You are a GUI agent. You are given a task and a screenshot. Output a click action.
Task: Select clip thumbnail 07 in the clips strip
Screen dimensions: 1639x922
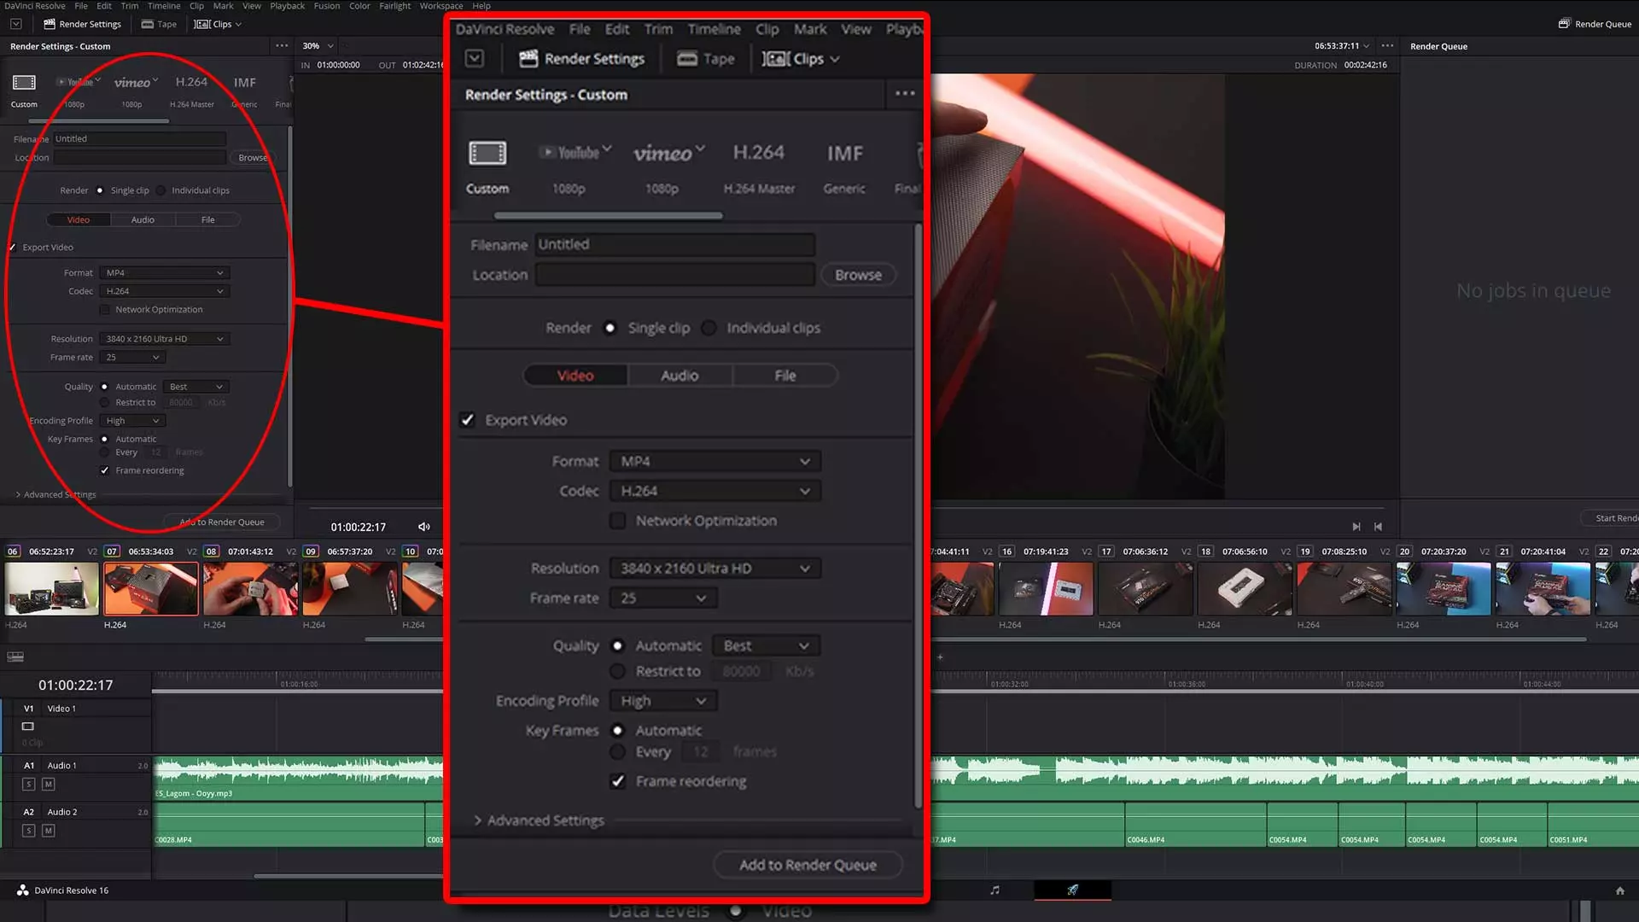[x=151, y=588]
